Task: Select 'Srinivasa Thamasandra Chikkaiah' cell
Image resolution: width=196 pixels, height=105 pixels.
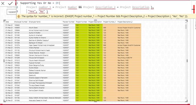Action: 40,83
